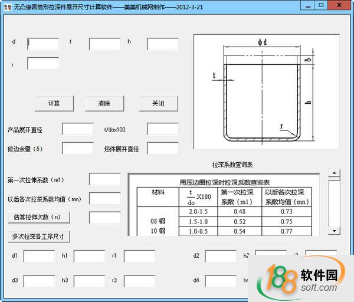Click the lookup table scroll up arrow
Image resolution: width=354 pixels, height=302 pixels.
tap(335, 173)
